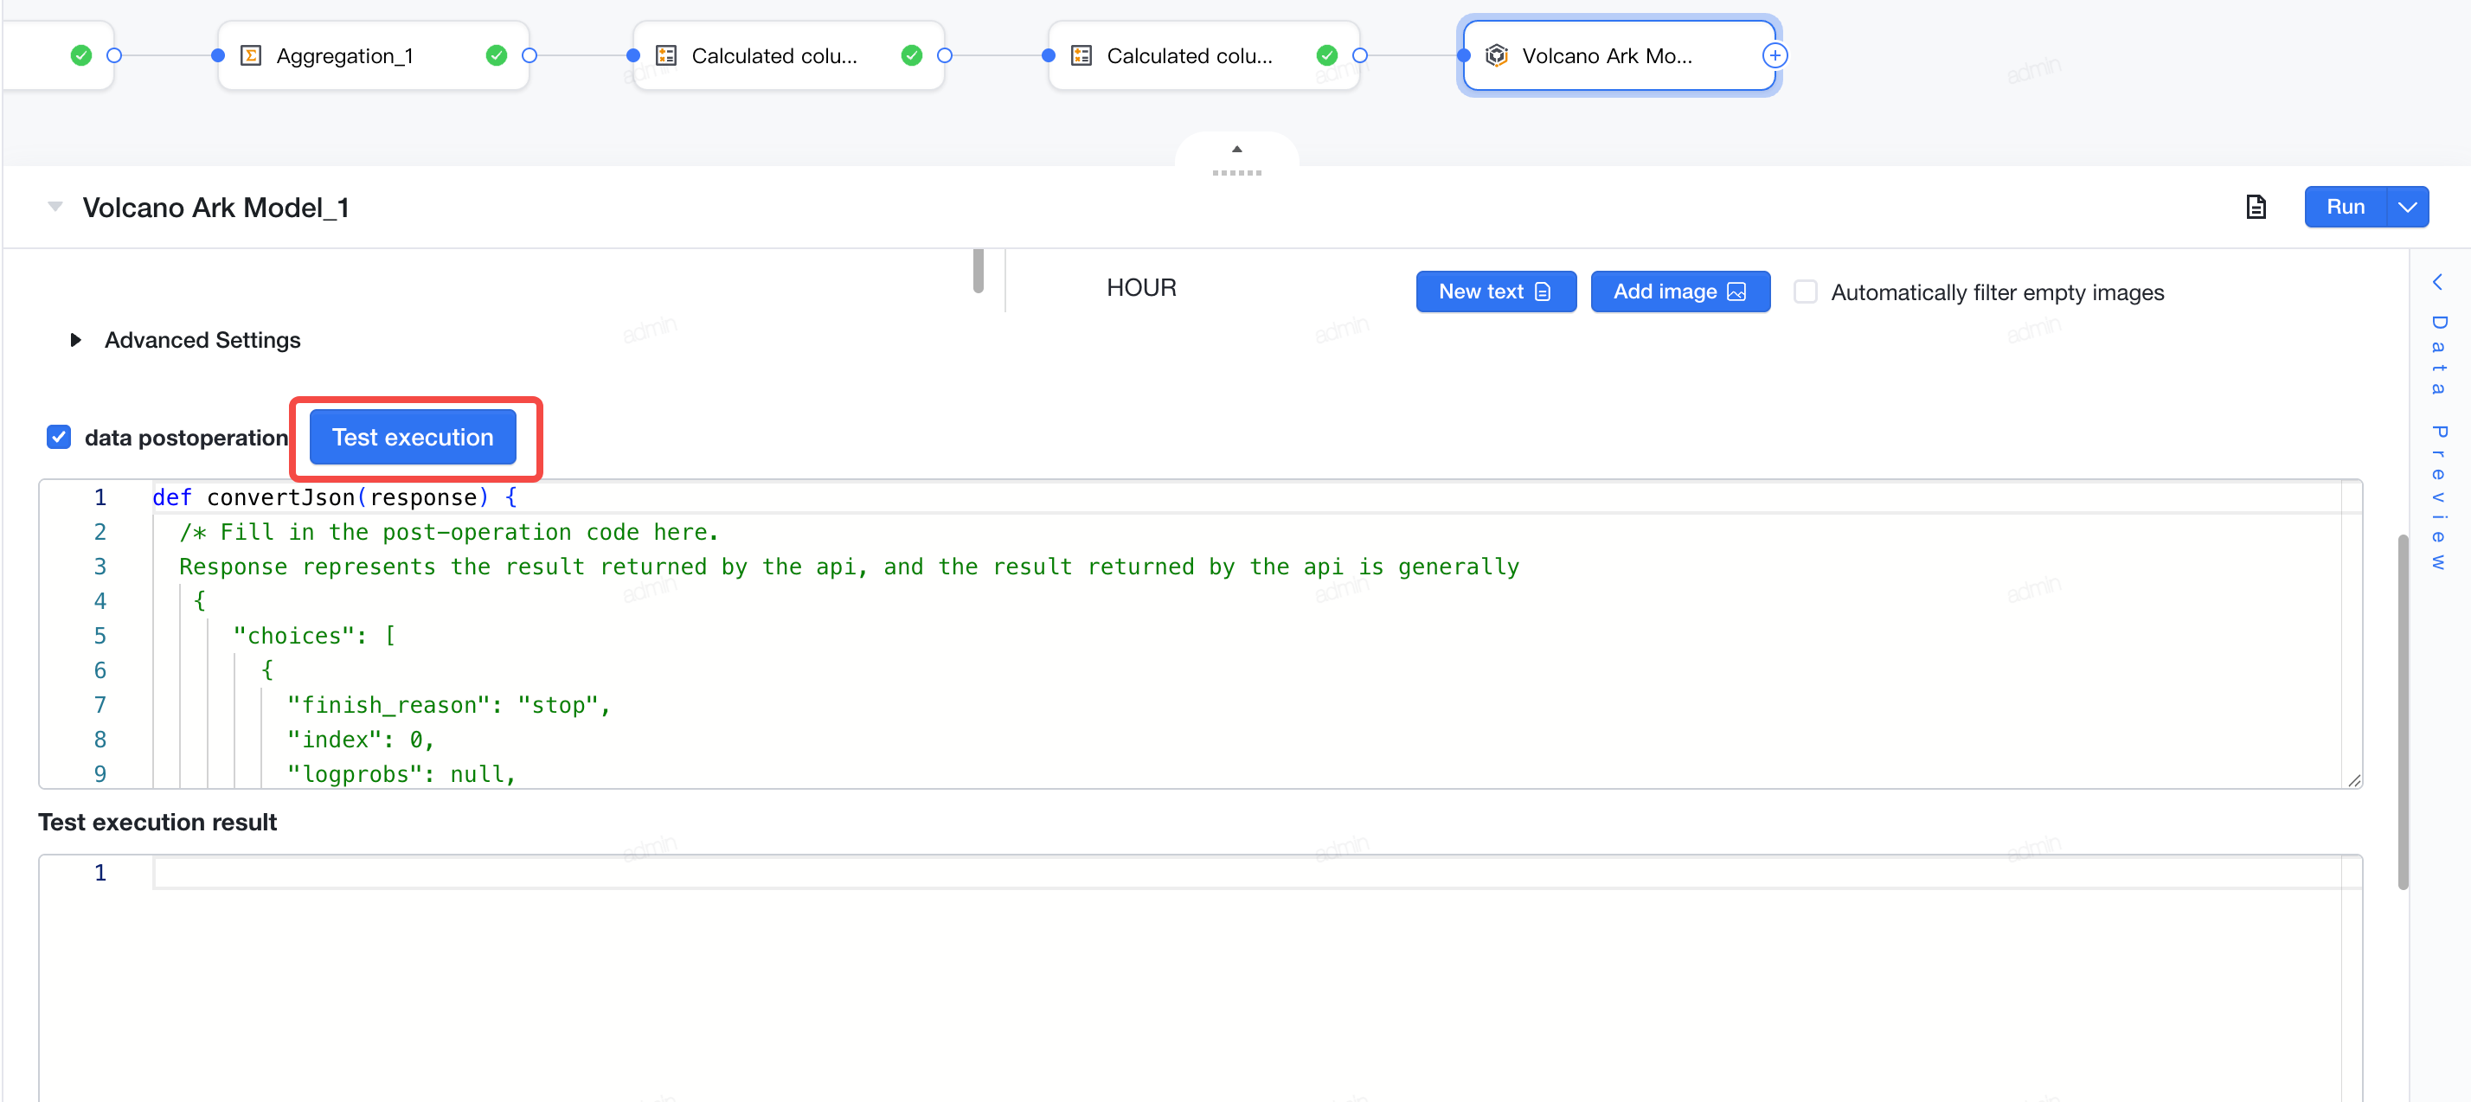Viewport: 2471px width, 1102px height.
Task: Open the Run button dropdown arrow
Action: [x=2408, y=206]
